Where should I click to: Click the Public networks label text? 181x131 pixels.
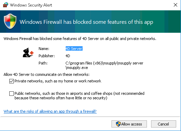(x=79, y=95)
